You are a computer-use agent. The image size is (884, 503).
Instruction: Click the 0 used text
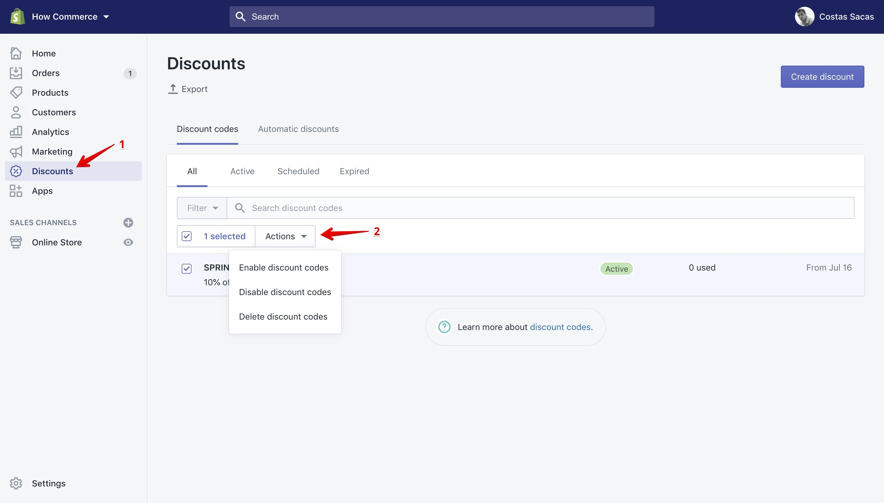tap(702, 267)
